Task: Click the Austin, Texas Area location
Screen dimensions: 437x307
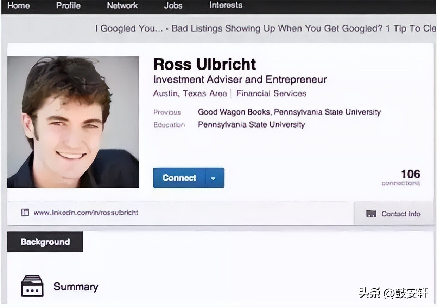Action: point(190,93)
